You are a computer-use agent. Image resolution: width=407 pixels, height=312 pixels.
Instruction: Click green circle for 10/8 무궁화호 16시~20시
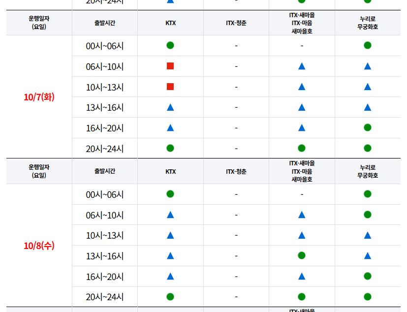point(368,276)
